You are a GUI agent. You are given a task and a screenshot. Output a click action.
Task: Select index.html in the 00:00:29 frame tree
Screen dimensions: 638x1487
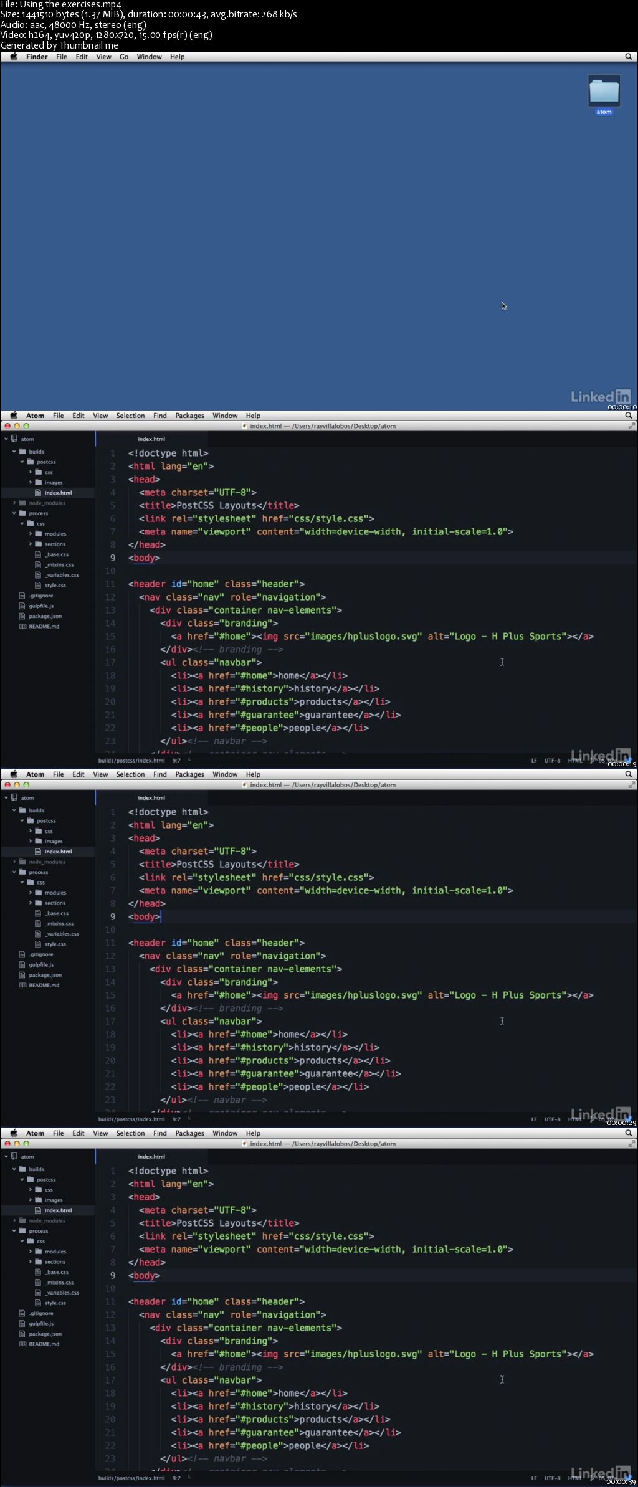pyautogui.click(x=58, y=852)
